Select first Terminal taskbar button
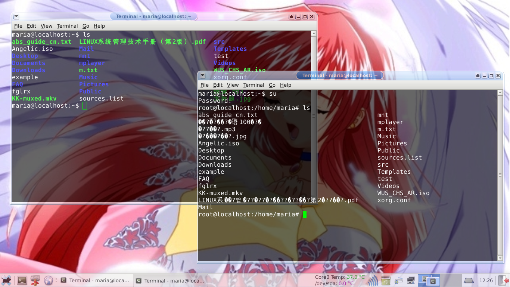Image resolution: width=510 pixels, height=287 pixels. pos(95,280)
